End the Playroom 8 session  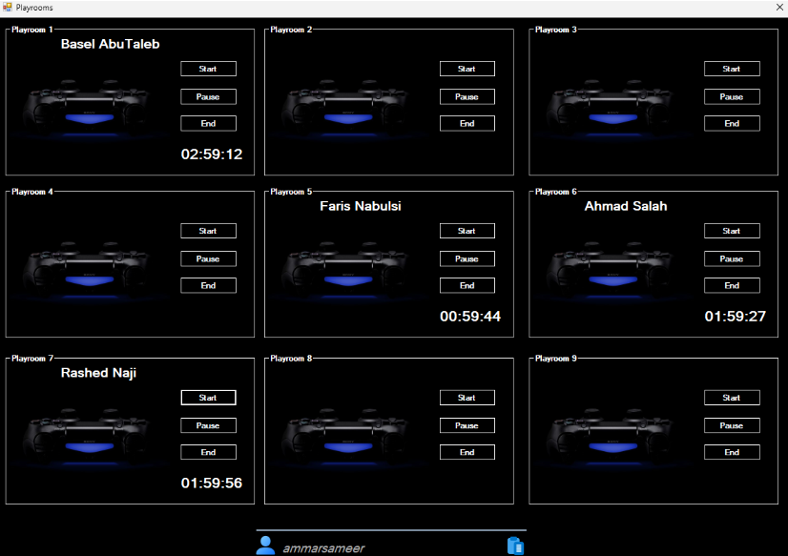[x=467, y=453]
